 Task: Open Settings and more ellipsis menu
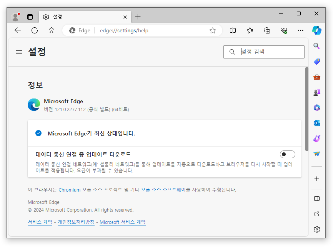(300, 30)
